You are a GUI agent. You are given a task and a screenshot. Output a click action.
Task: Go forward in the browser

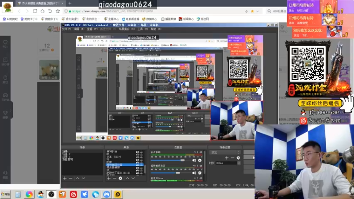27,11
